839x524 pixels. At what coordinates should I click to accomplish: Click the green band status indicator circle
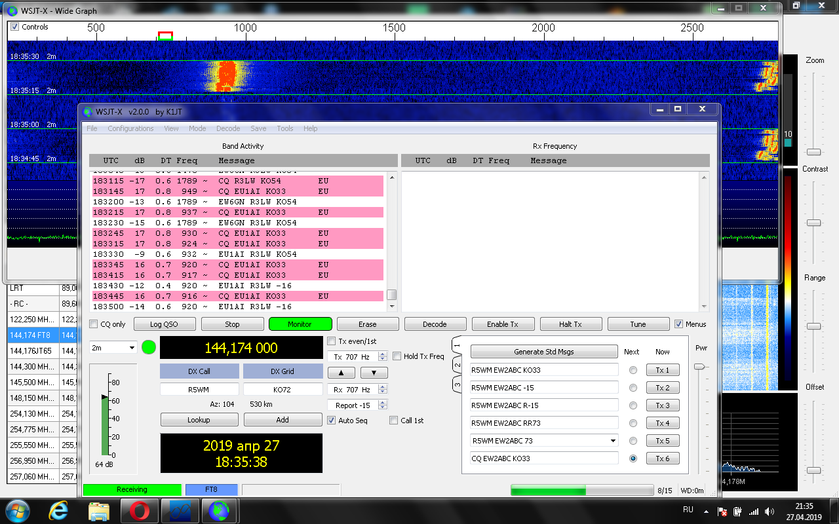149,347
